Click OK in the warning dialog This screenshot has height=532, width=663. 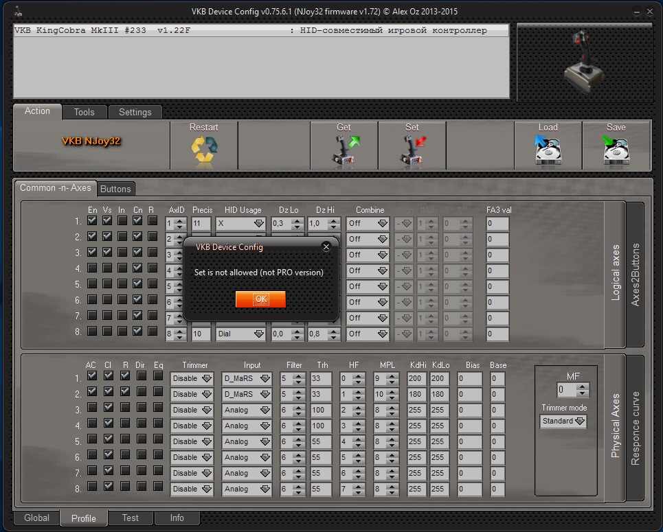click(x=260, y=299)
